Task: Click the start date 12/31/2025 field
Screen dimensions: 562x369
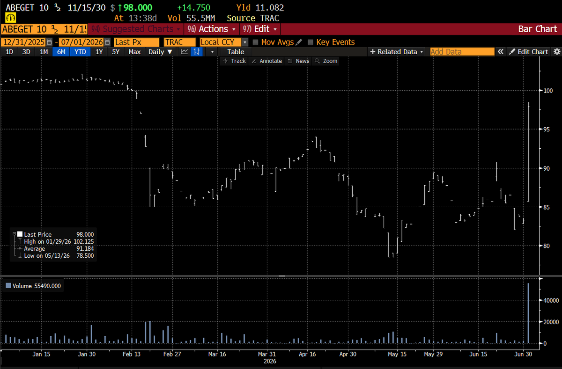Action: (x=24, y=42)
